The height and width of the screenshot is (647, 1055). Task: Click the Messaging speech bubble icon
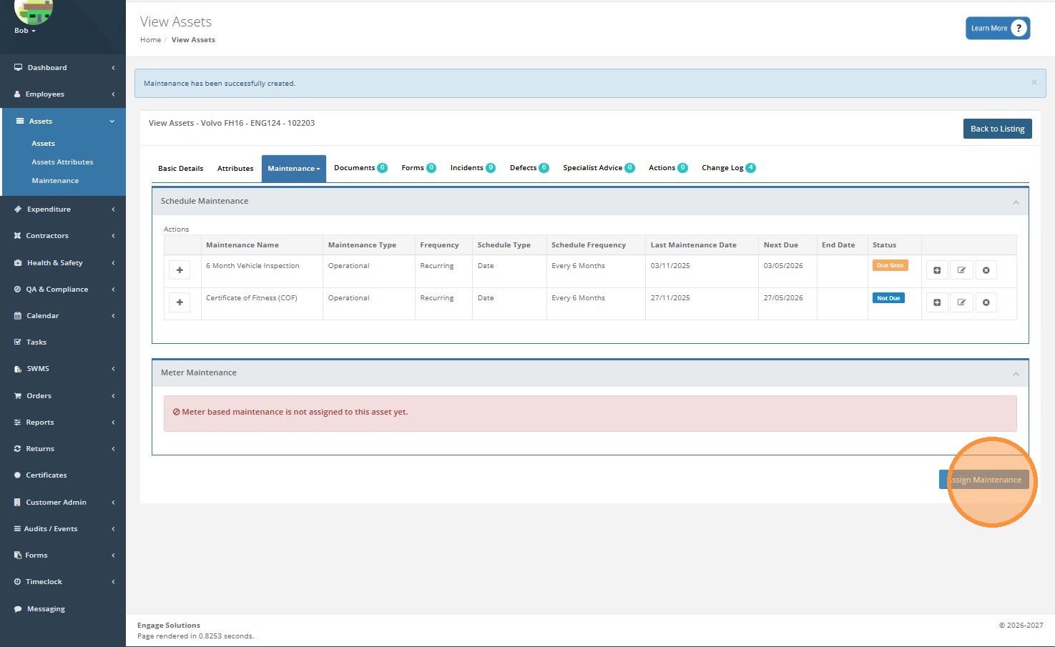coord(17,609)
